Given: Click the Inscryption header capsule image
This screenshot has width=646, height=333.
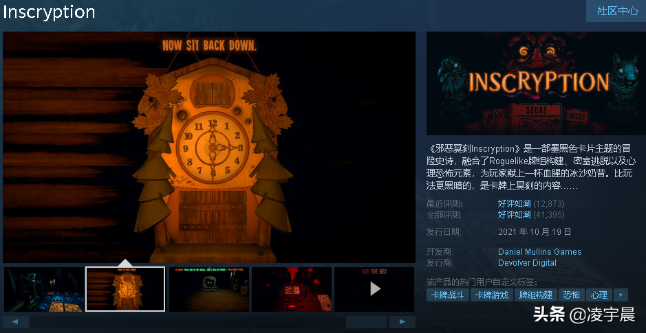Looking at the screenshot, I should pyautogui.click(x=536, y=84).
